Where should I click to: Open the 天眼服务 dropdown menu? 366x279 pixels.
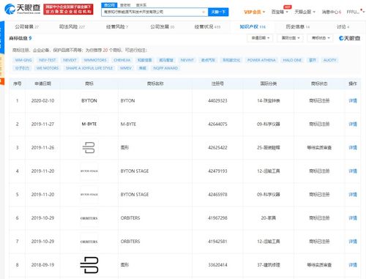click(305, 12)
